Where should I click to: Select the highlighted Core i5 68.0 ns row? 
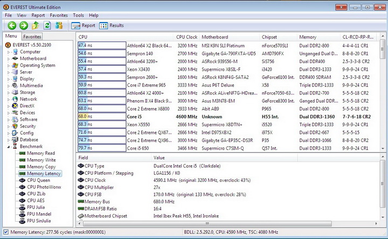227,117
